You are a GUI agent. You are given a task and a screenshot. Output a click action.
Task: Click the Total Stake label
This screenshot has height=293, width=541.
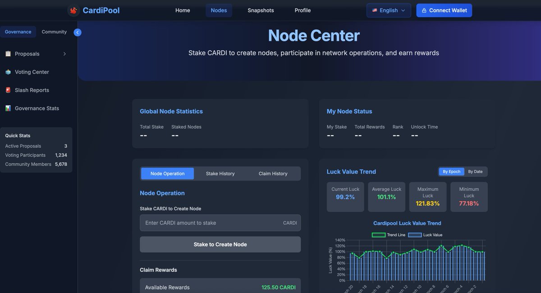click(x=151, y=127)
